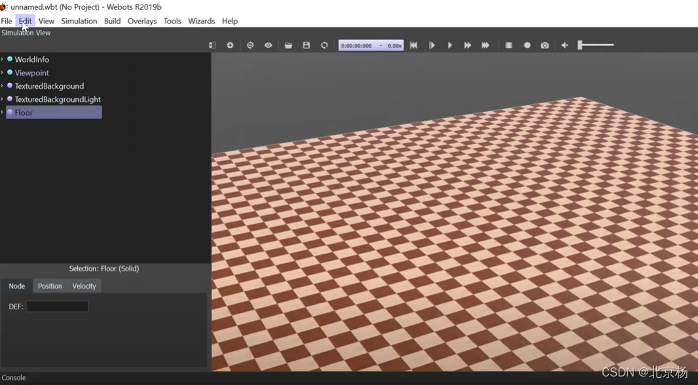This screenshot has width=698, height=385.
Task: Select the WorldInfo tree node
Action: click(x=31, y=59)
